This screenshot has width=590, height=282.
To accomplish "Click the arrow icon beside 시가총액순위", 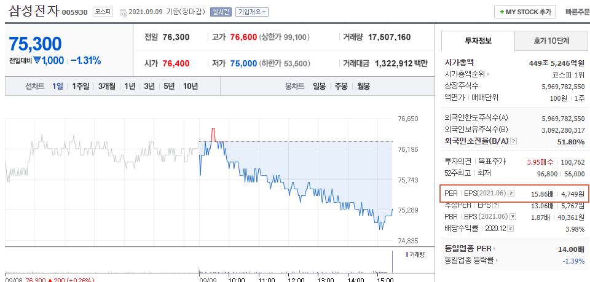I will 489,74.
